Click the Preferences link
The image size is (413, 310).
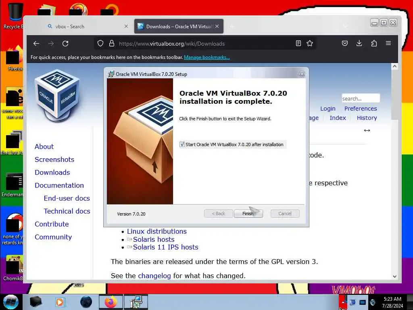pyautogui.click(x=361, y=109)
